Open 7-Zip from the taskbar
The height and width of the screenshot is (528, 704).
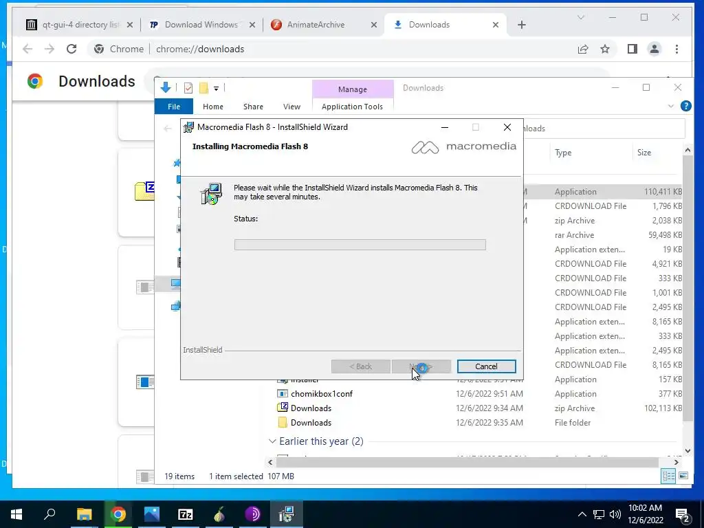pos(186,514)
